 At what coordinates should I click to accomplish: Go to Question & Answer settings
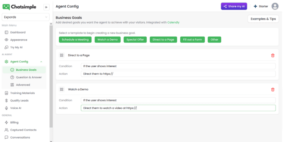tap(29, 77)
